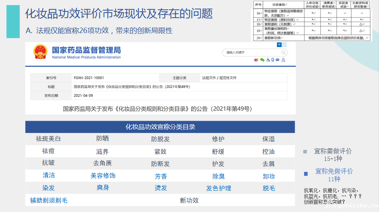Image resolution: width=379 pixels, height=212 pixels.
Task: Click the national emblem logo
Action: (40, 52)
